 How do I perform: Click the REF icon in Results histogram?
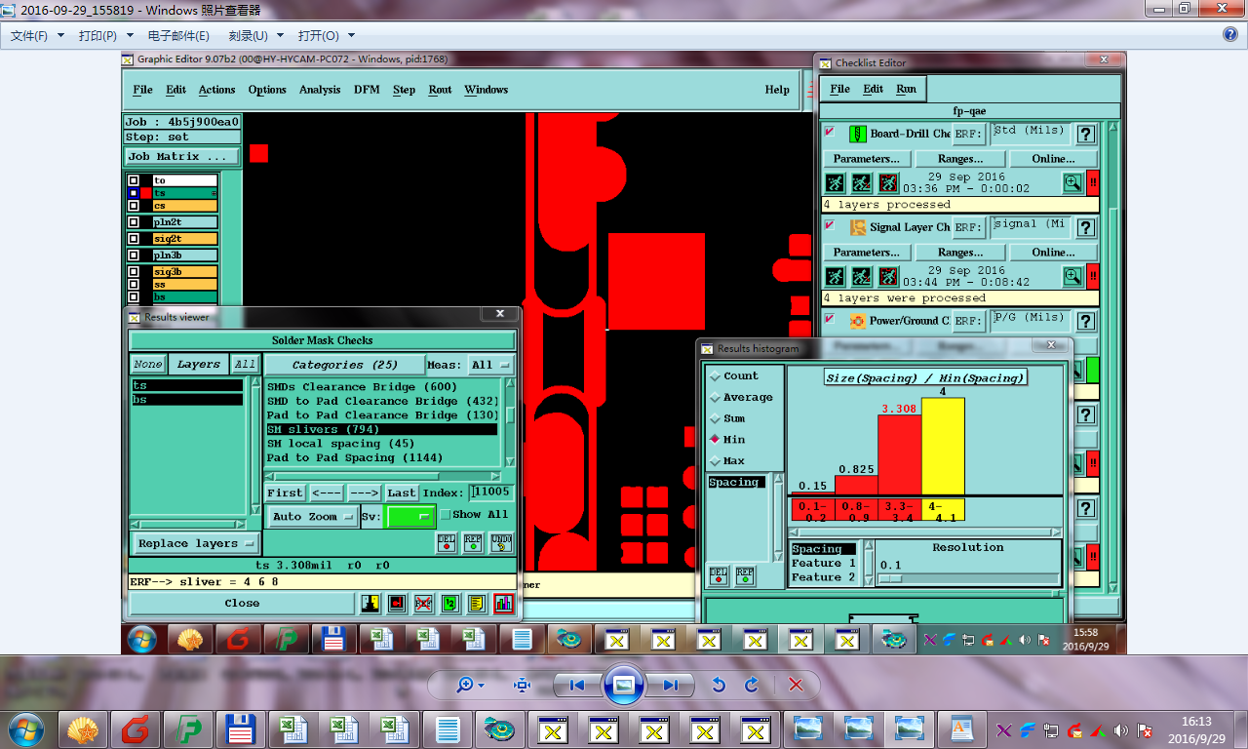[x=745, y=575]
